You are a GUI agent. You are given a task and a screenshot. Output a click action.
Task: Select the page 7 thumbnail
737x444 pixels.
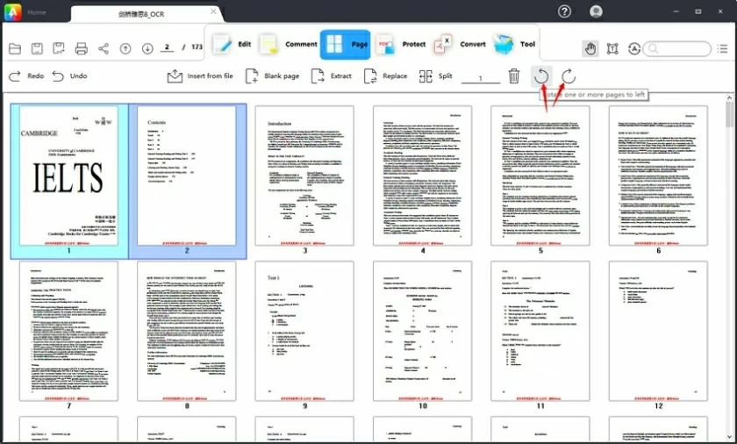68,331
